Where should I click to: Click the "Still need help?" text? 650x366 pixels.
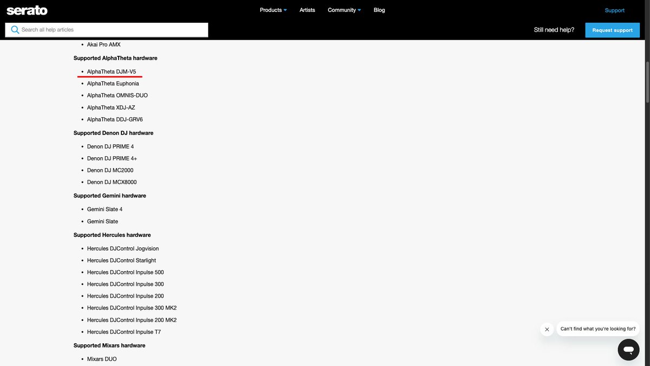pyautogui.click(x=554, y=30)
